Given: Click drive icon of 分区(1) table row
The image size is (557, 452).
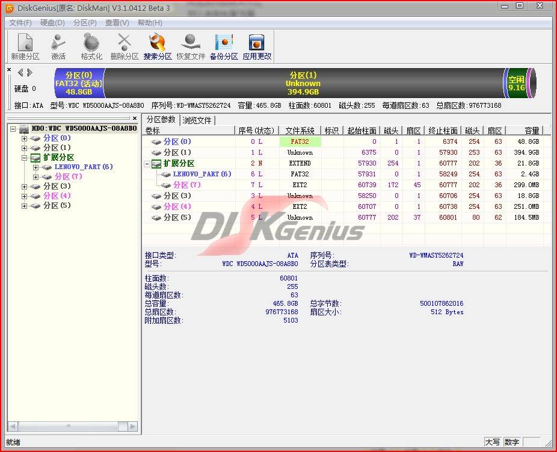Looking at the screenshot, I should click(156, 153).
